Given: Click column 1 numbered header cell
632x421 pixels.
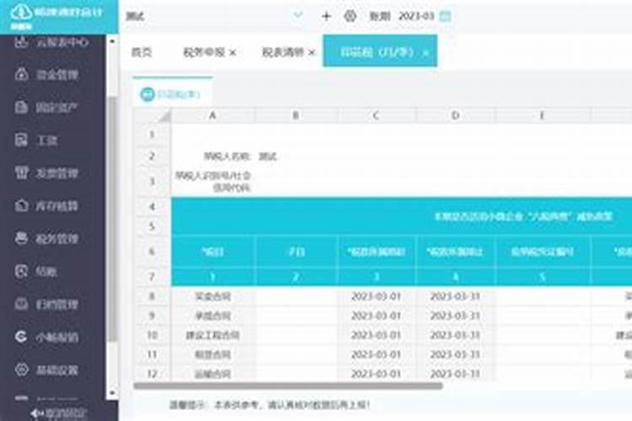Looking at the screenshot, I should [213, 277].
